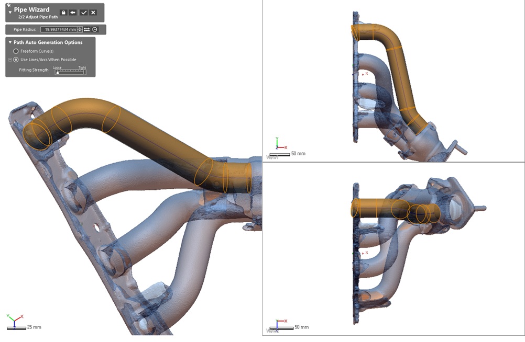Click the Pipe Wizard tool icon in the title bar
525x342 pixels.
click(8, 5)
